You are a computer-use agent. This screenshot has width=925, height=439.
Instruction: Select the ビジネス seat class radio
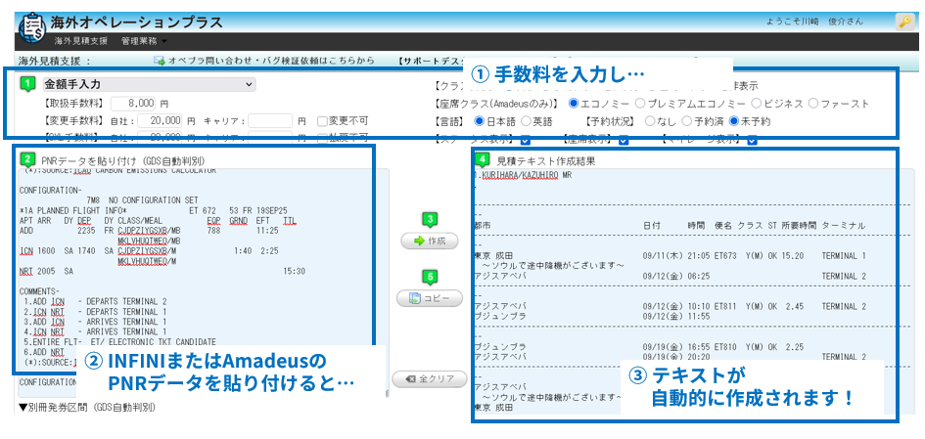756,104
